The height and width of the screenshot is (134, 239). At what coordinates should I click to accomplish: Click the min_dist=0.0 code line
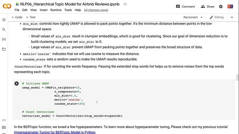pos(66,96)
